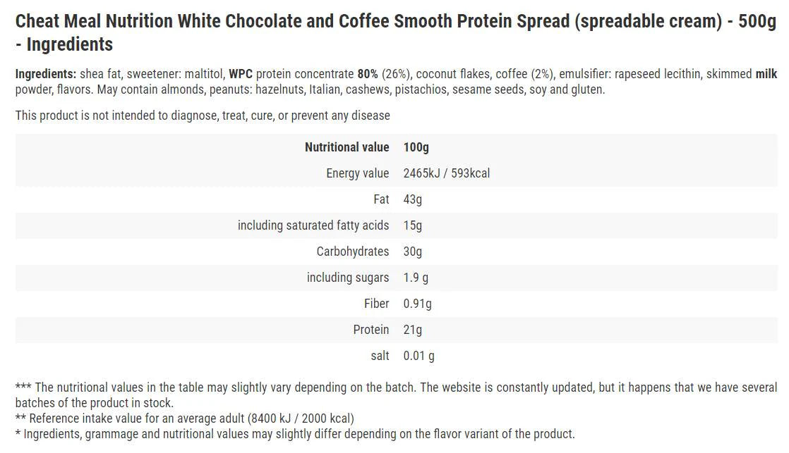789x453 pixels.
Task: Click the product Ingredients page heading
Action: [x=395, y=32]
